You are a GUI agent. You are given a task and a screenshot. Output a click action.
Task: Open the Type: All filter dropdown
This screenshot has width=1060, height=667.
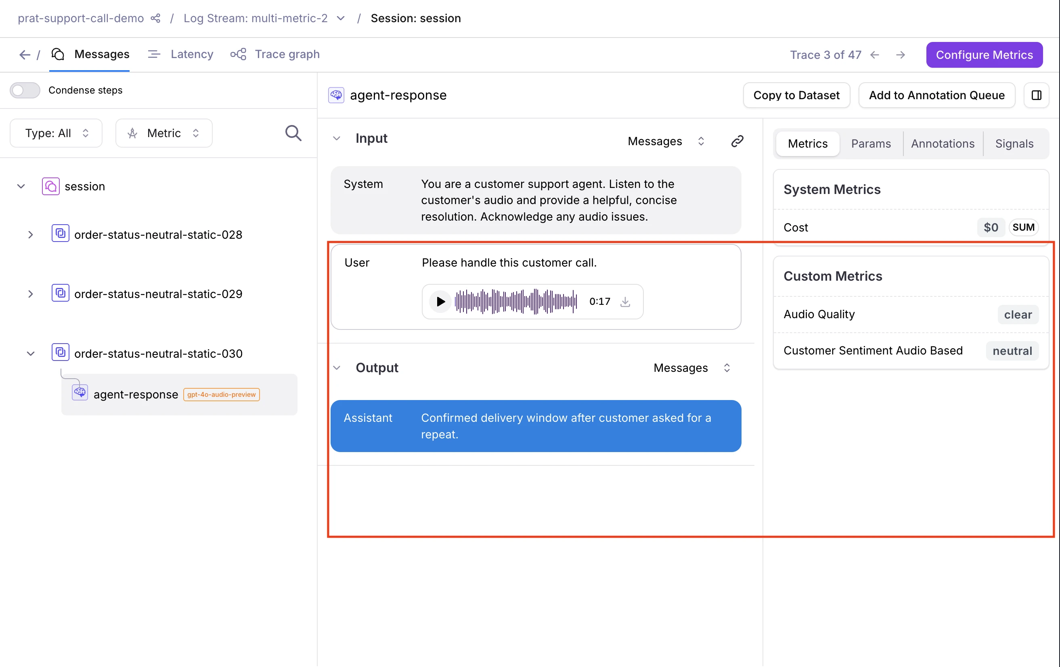[x=56, y=133]
